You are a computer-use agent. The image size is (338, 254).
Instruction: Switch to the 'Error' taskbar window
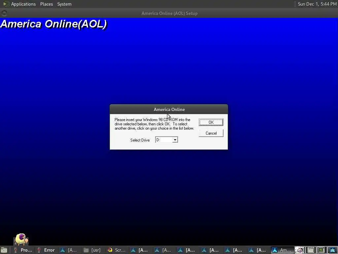pos(46,250)
